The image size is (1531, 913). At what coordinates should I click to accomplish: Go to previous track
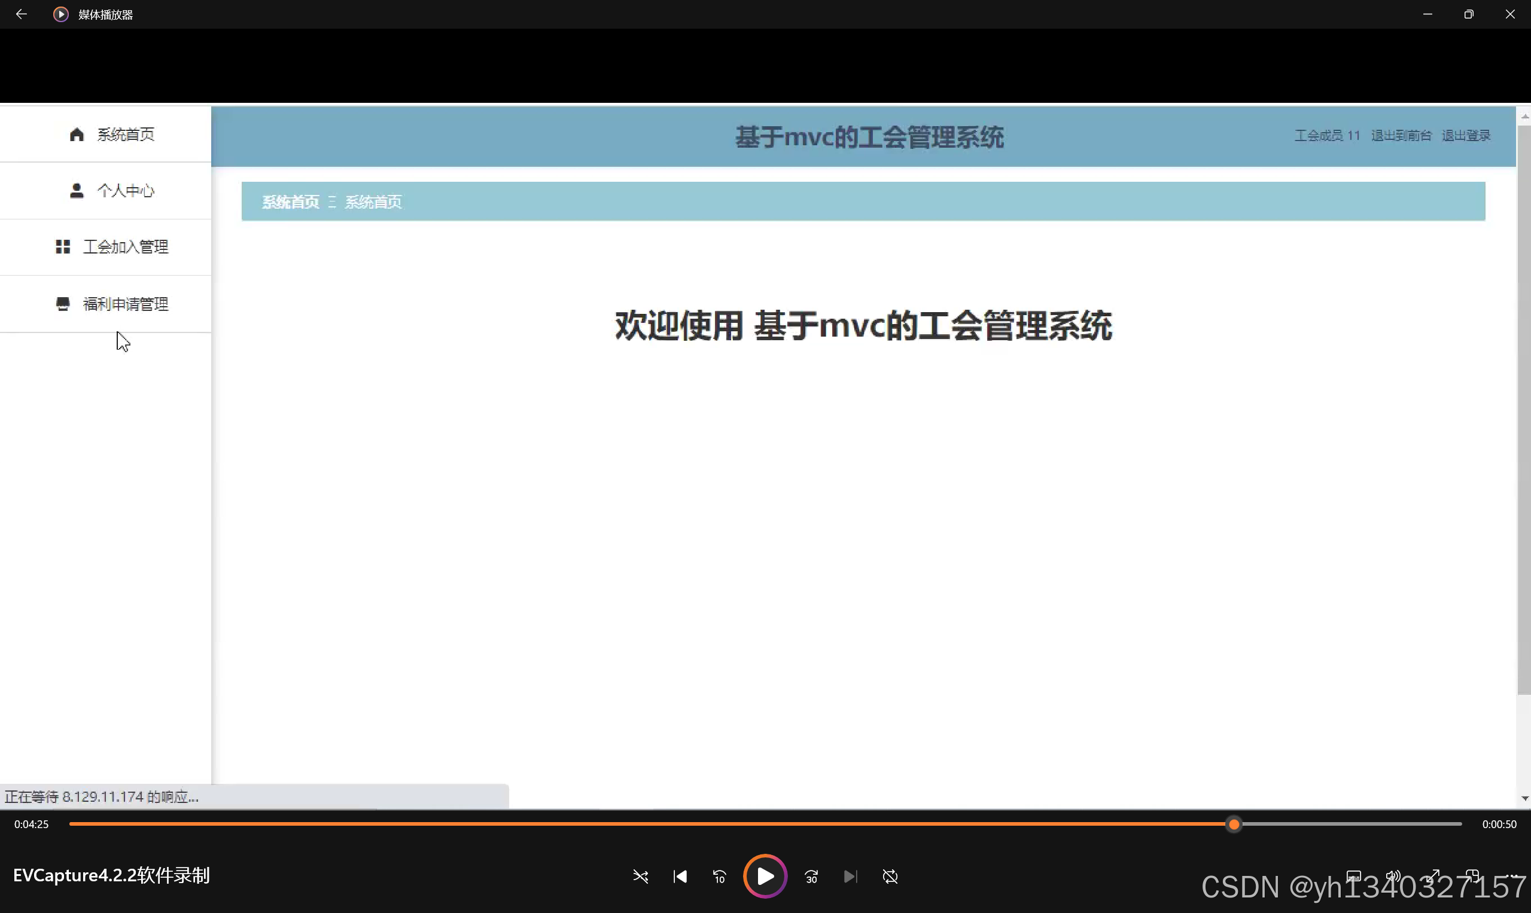[x=680, y=876]
